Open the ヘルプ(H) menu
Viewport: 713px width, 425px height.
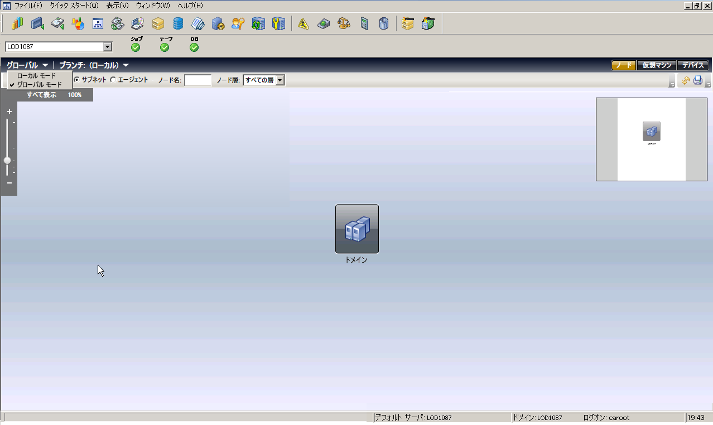(x=190, y=5)
